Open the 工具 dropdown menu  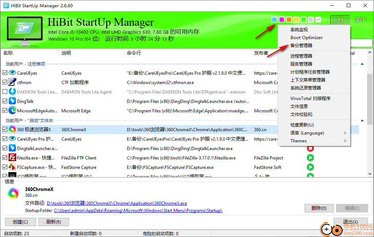[340, 20]
